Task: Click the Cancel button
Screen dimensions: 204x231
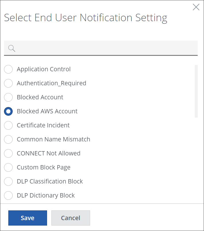Action: coord(71,218)
